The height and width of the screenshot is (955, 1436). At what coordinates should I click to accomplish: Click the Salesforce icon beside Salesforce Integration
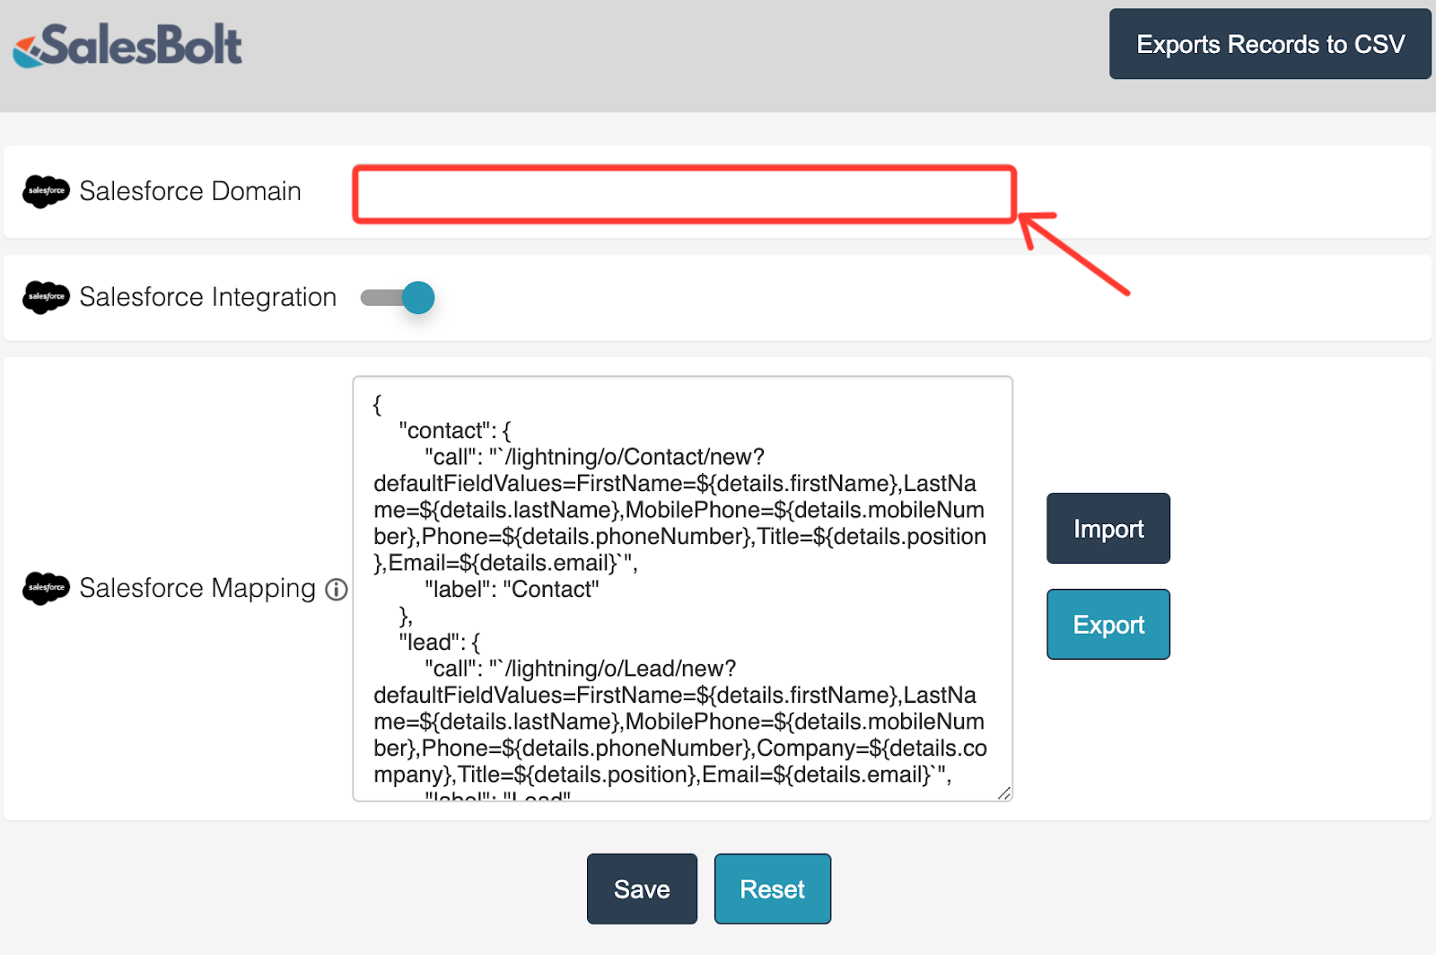click(x=46, y=297)
